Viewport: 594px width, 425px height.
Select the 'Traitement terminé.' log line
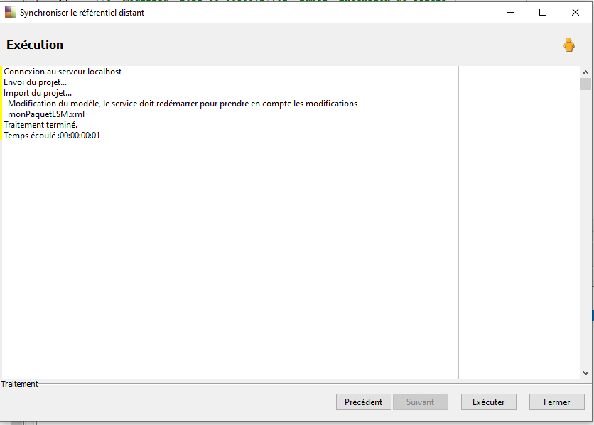pos(40,124)
